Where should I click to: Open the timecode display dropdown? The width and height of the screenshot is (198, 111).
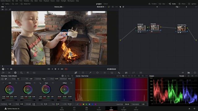[101, 7]
